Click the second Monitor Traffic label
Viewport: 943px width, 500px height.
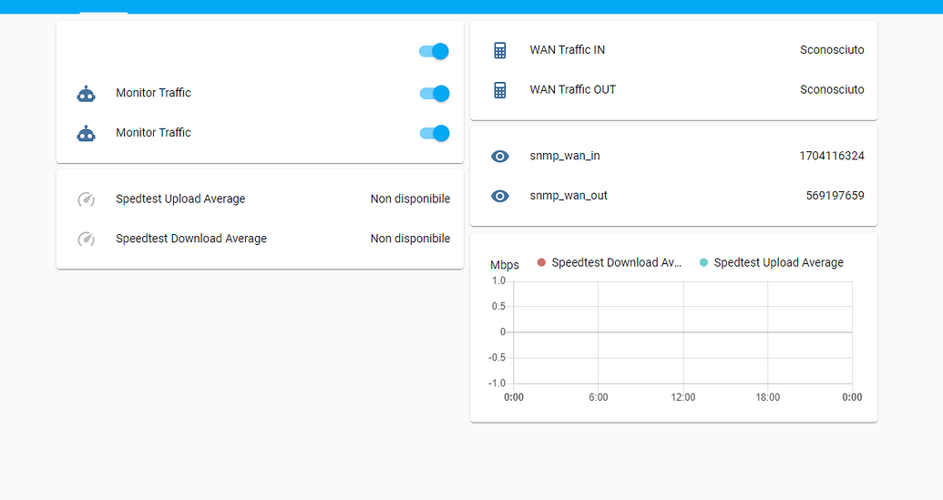(x=153, y=132)
